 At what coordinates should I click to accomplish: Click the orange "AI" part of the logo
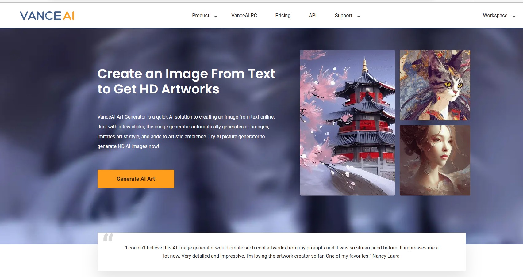coord(69,16)
